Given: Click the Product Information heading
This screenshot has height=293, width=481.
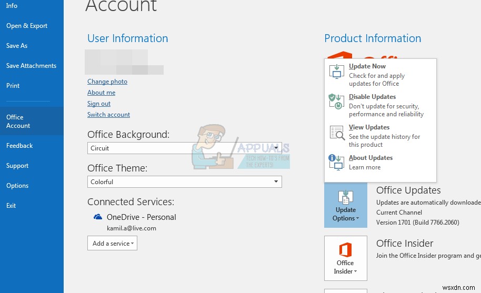Looking at the screenshot, I should [x=373, y=38].
